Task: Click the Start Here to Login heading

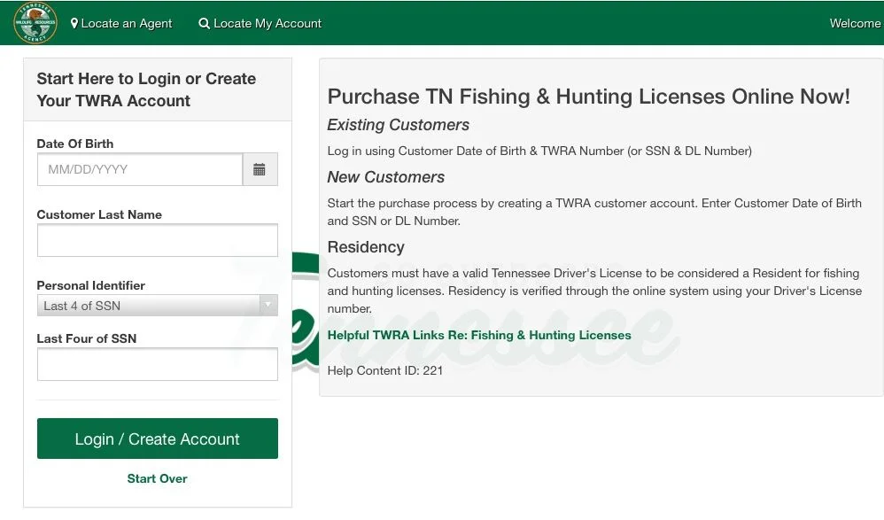Action: click(146, 89)
